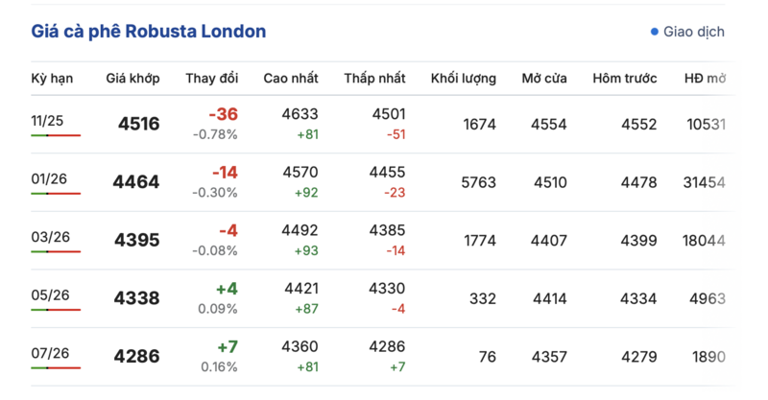
Task: Select the Thay đổi column header
Action: tap(211, 78)
